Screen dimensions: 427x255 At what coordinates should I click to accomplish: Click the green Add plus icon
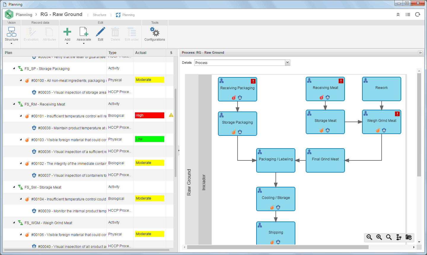[x=67, y=32]
